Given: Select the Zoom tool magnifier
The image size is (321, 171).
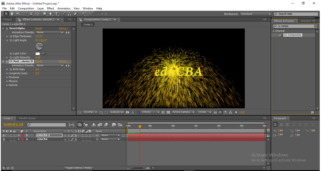Looking at the screenshot, I should click(x=18, y=14).
